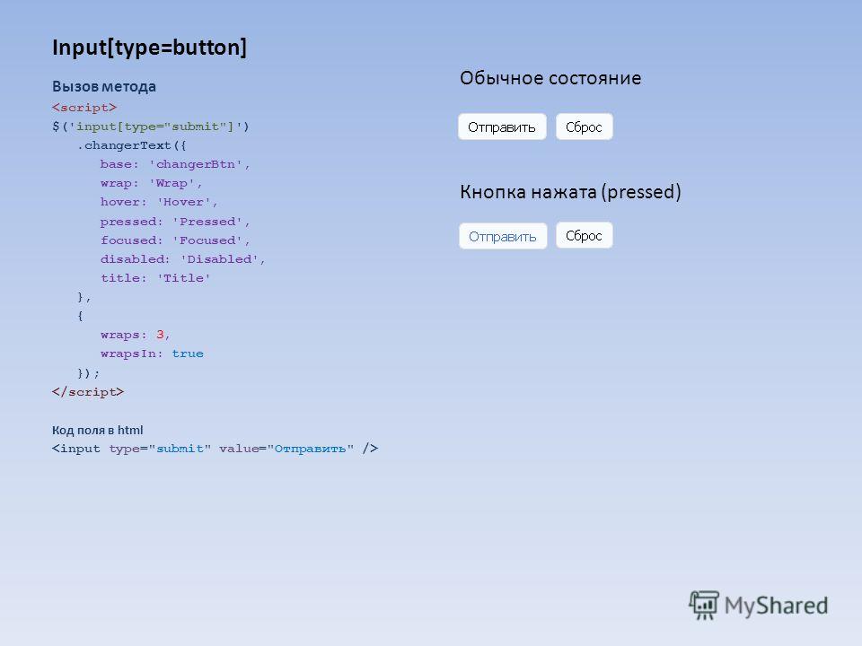Viewport: 862px width, 646px height.
Task: Click the base: 'changerBtn' line
Action: [175, 164]
